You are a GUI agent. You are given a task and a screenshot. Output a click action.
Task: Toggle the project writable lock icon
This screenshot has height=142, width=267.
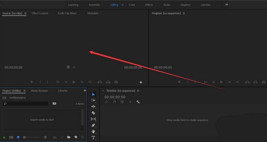4,137
